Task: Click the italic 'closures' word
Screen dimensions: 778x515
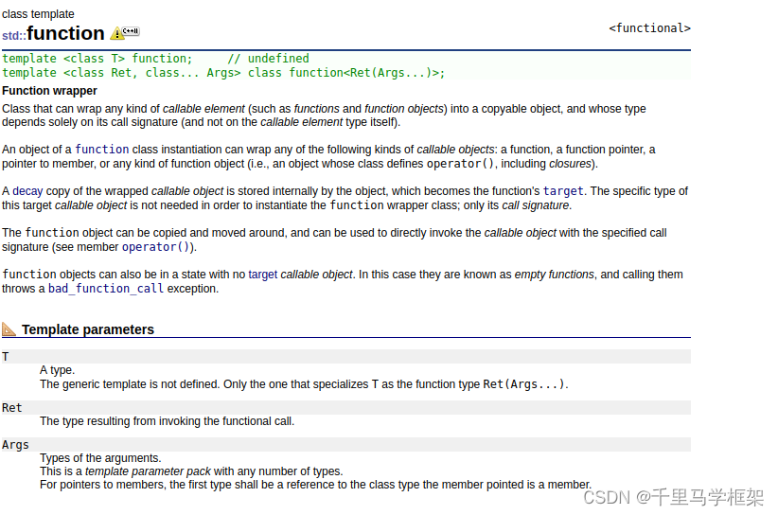Action: (x=570, y=164)
